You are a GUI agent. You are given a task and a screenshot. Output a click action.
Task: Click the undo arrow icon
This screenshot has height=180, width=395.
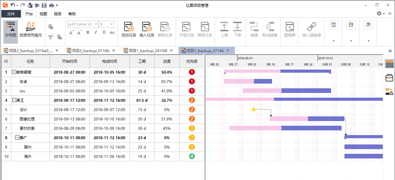pyautogui.click(x=12, y=5)
